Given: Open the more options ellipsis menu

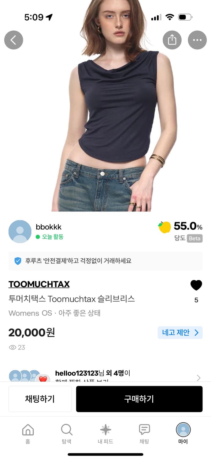Looking at the screenshot, I should (x=197, y=40).
